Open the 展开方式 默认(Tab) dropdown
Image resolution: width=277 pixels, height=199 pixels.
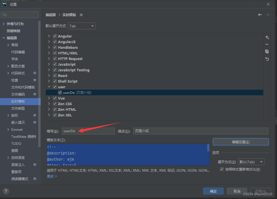coord(251,162)
